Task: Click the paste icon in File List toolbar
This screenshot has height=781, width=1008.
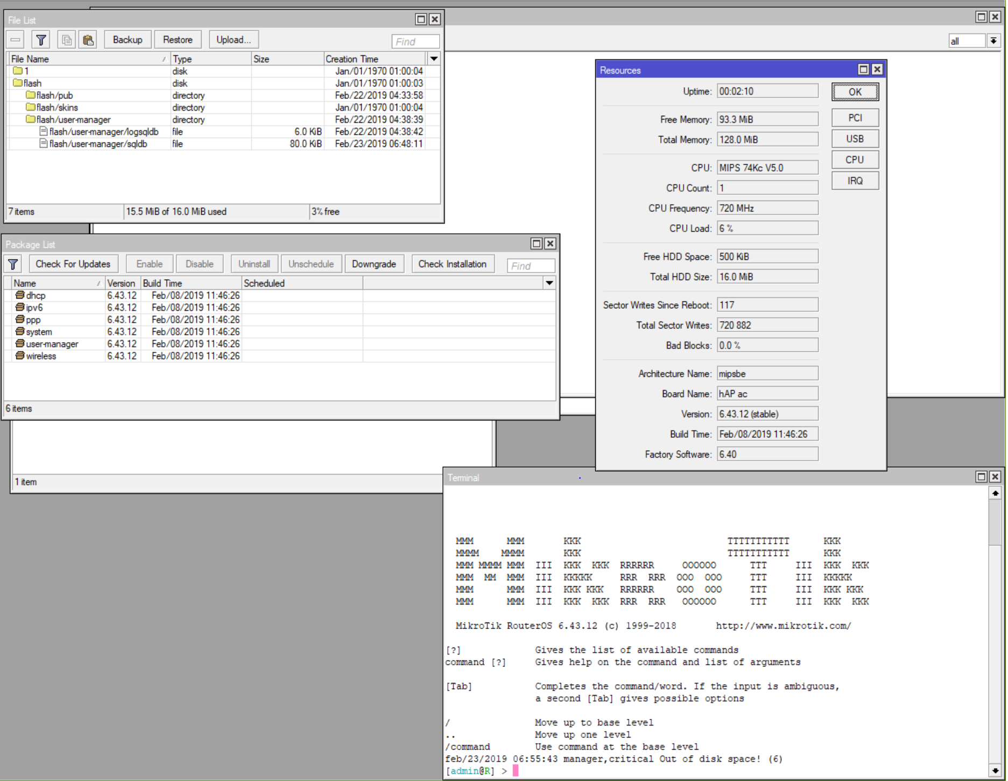Action: pyautogui.click(x=88, y=40)
